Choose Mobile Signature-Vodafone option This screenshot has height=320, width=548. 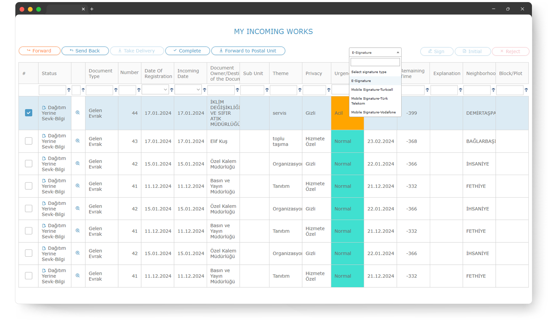pyautogui.click(x=373, y=112)
